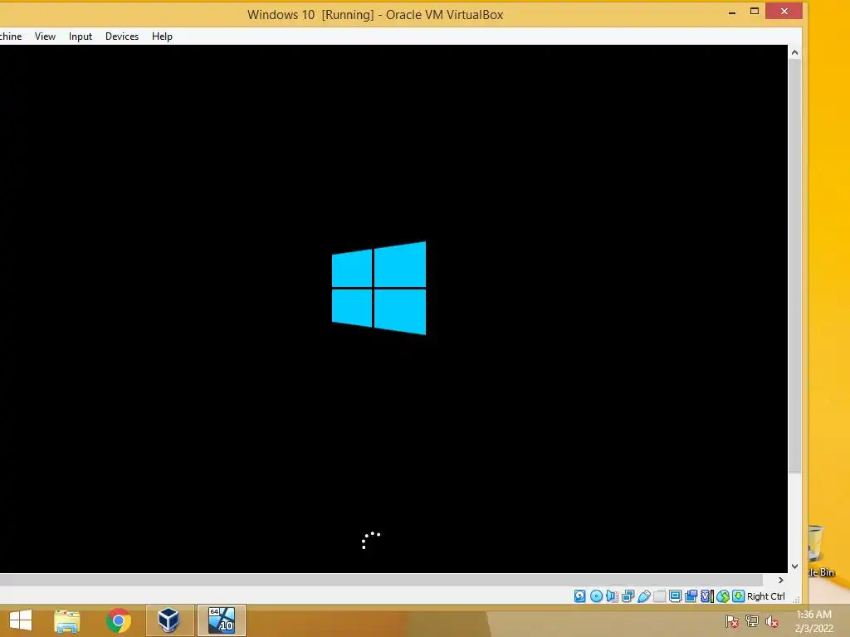
Task: Close the Windows 10 VirtualBox window
Action: coord(784,11)
